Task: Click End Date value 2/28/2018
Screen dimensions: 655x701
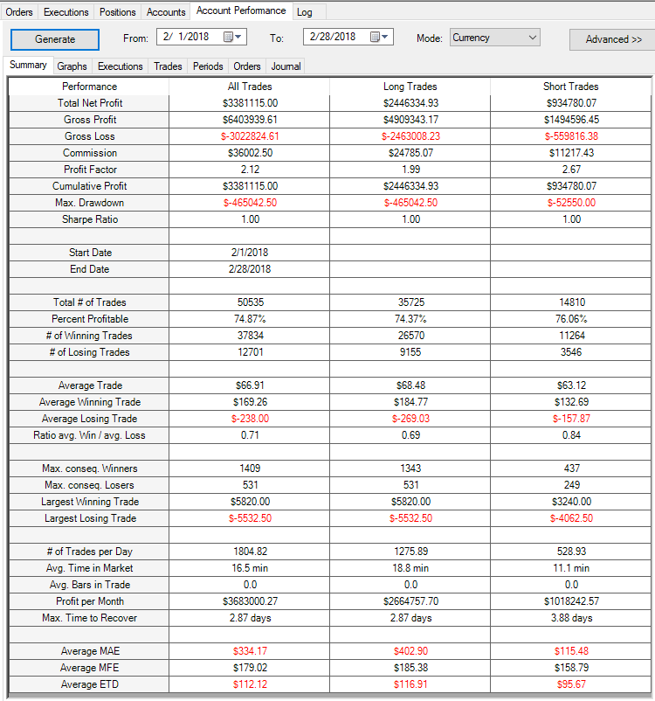Action: coord(250,268)
